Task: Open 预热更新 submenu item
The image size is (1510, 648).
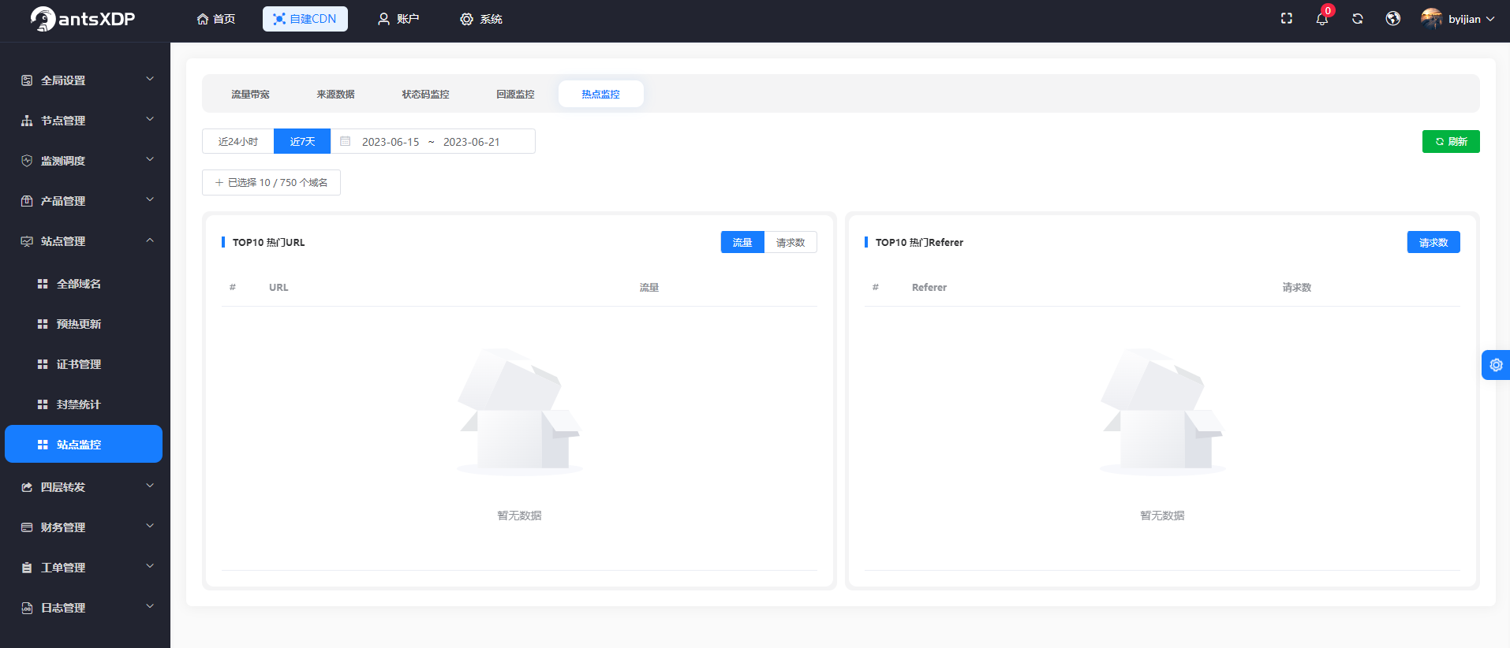Action: 84,324
